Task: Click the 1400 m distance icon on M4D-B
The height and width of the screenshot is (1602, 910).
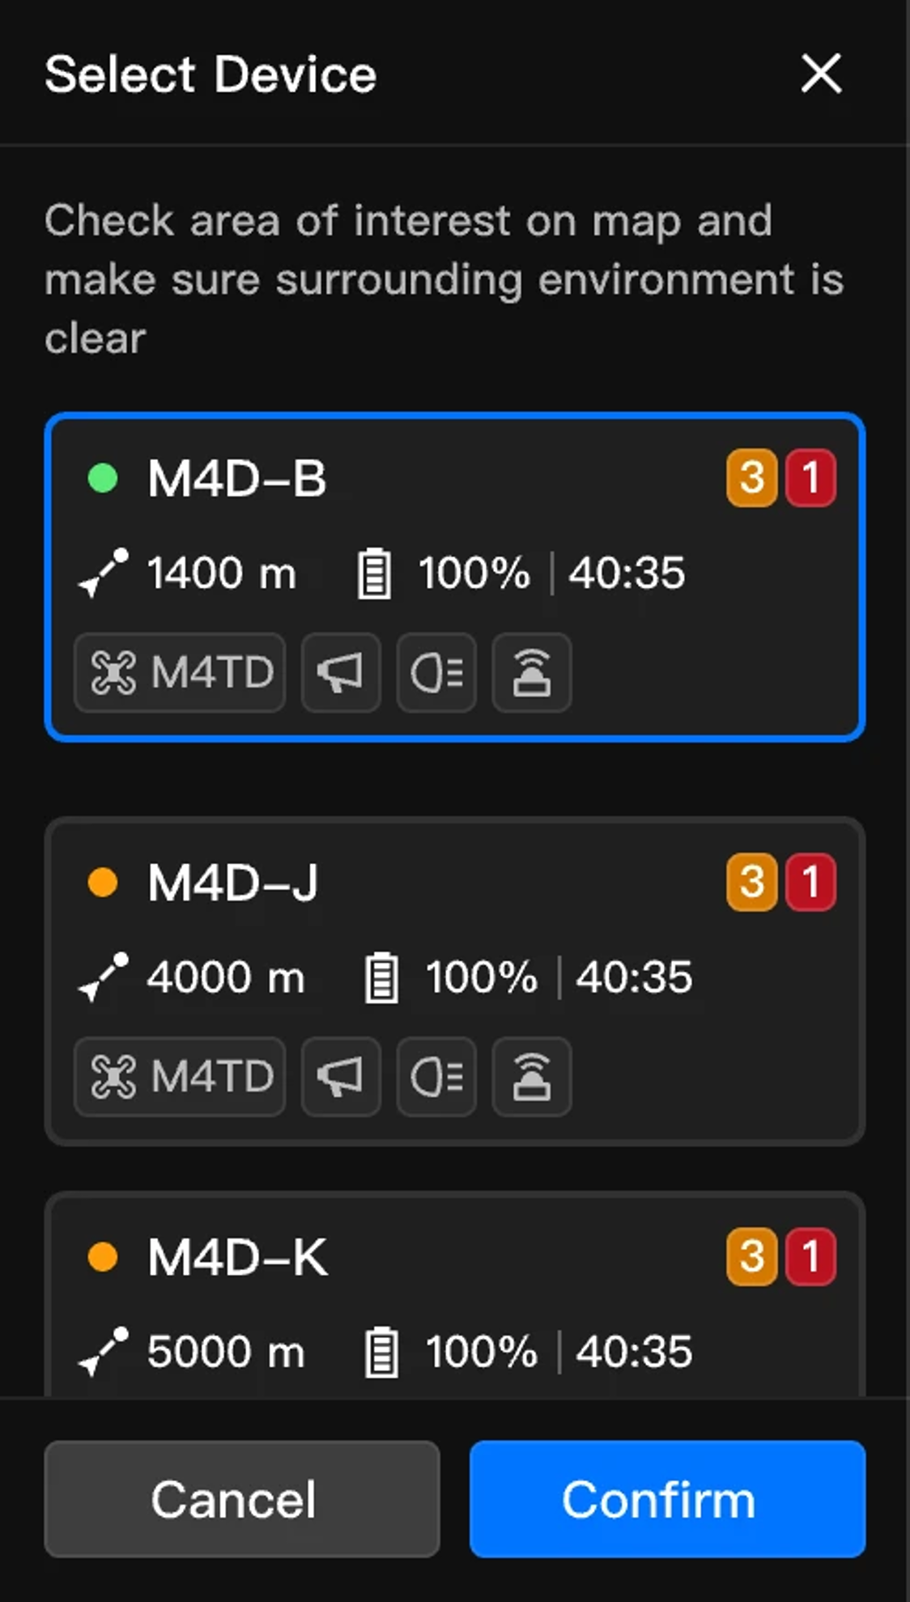Action: click(104, 573)
